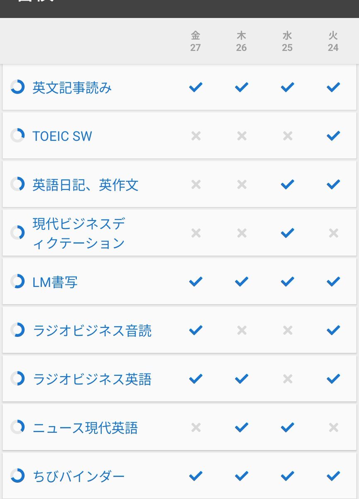Mark ラジオビジネス音読 done on Thursday 26
The image size is (359, 499).
coord(242,330)
